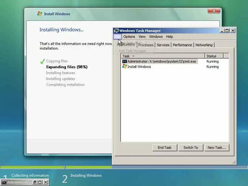248x186 pixels.
Task: Minimize the Windows Task Manager window
Action: (222, 30)
